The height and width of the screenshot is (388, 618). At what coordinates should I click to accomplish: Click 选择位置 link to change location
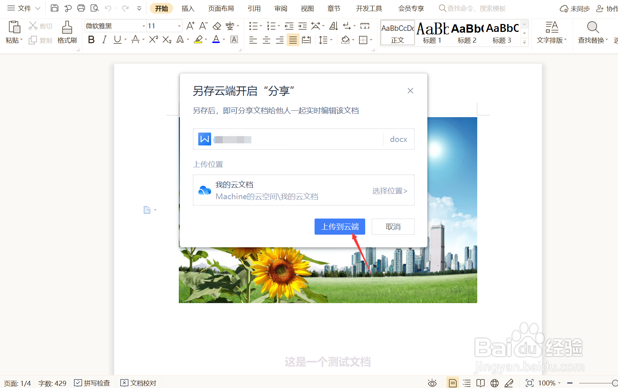[390, 191]
